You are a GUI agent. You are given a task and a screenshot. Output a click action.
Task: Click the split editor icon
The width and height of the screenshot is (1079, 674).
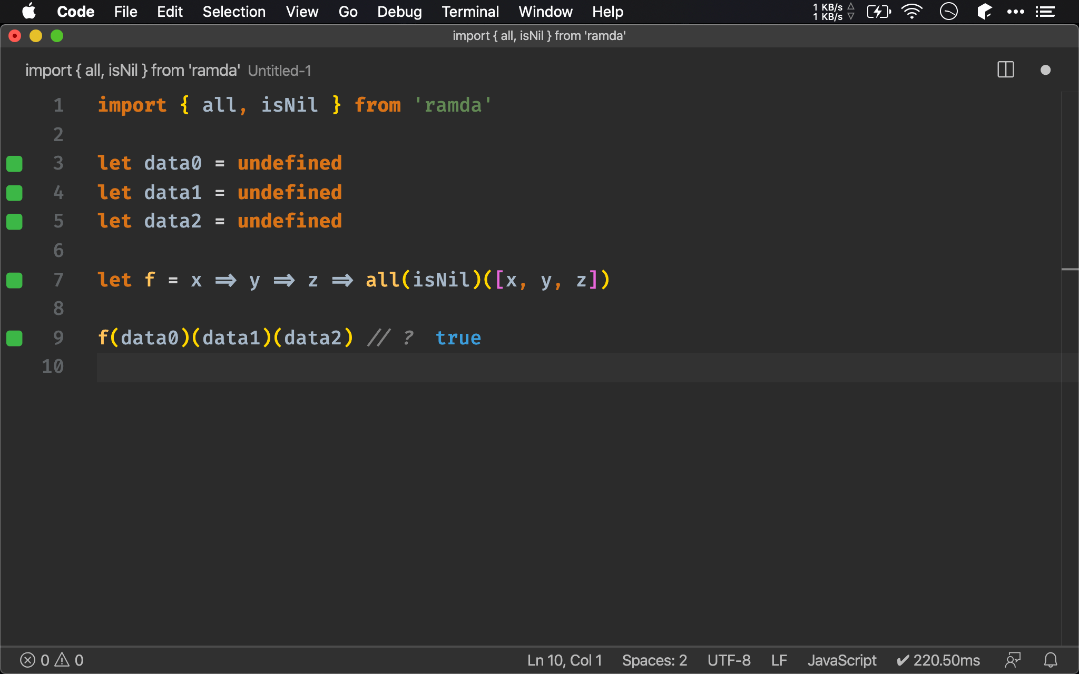tap(1006, 71)
